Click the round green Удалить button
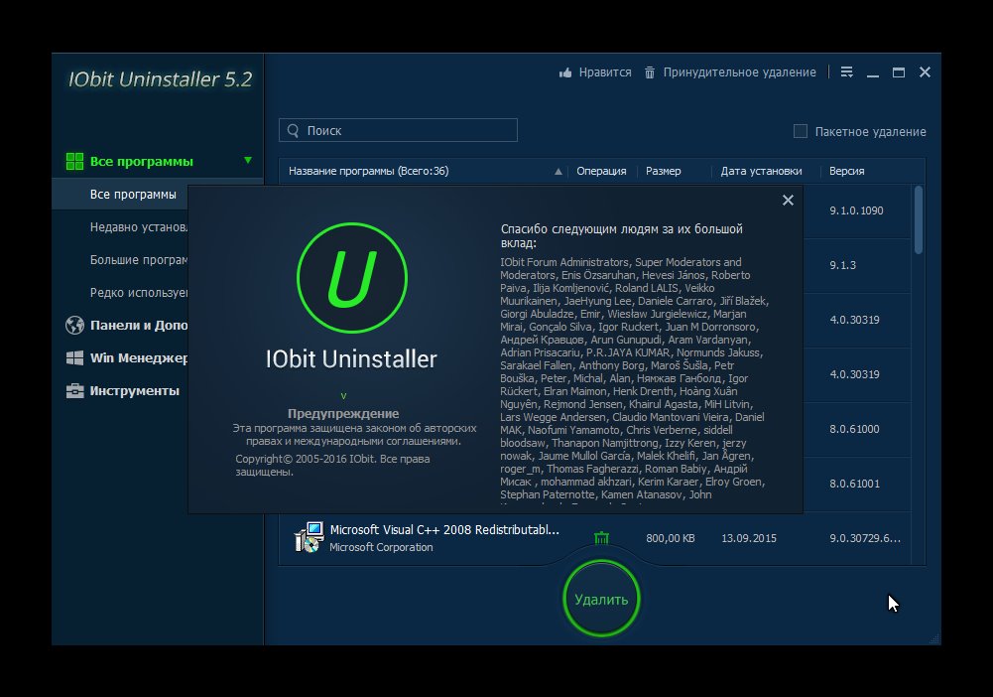Viewport: 993px width, 697px height. pos(601,599)
